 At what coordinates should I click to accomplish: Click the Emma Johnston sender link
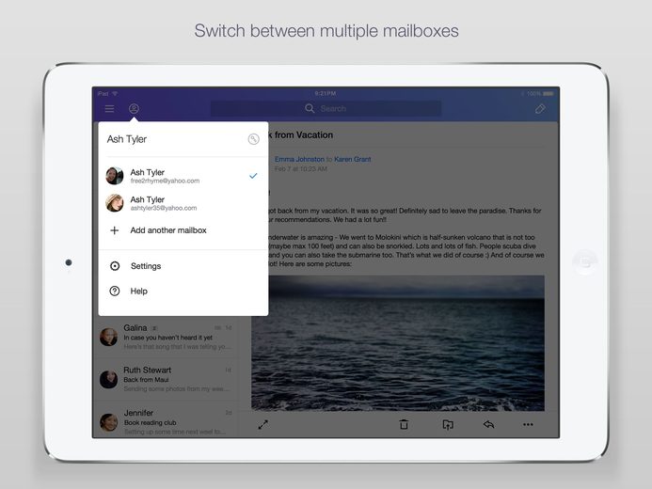[299, 159]
